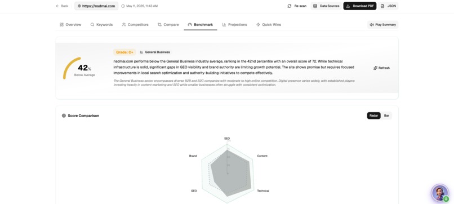Image resolution: width=454 pixels, height=204 pixels.
Task: Open the Competitors tab
Action: [x=135, y=25]
